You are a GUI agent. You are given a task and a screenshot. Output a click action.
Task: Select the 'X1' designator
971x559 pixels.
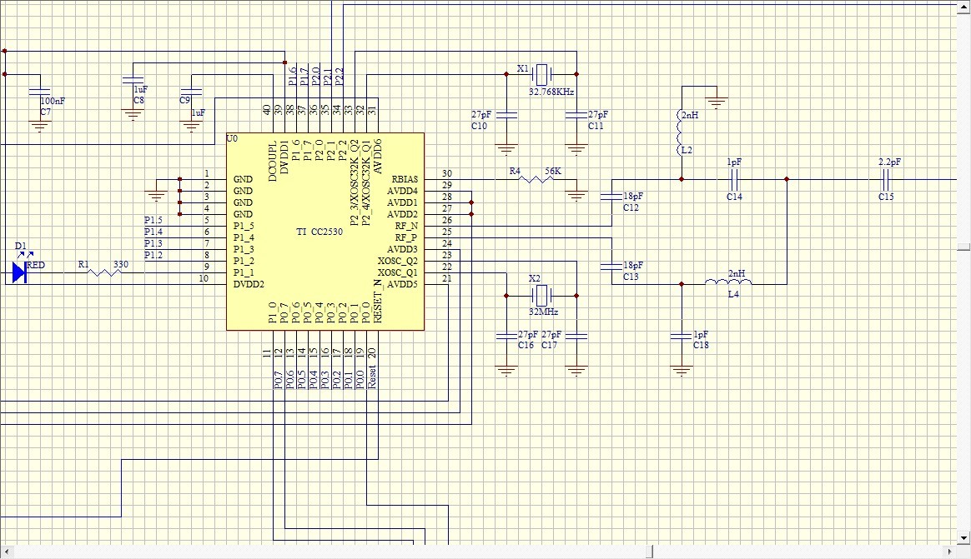[x=523, y=68]
